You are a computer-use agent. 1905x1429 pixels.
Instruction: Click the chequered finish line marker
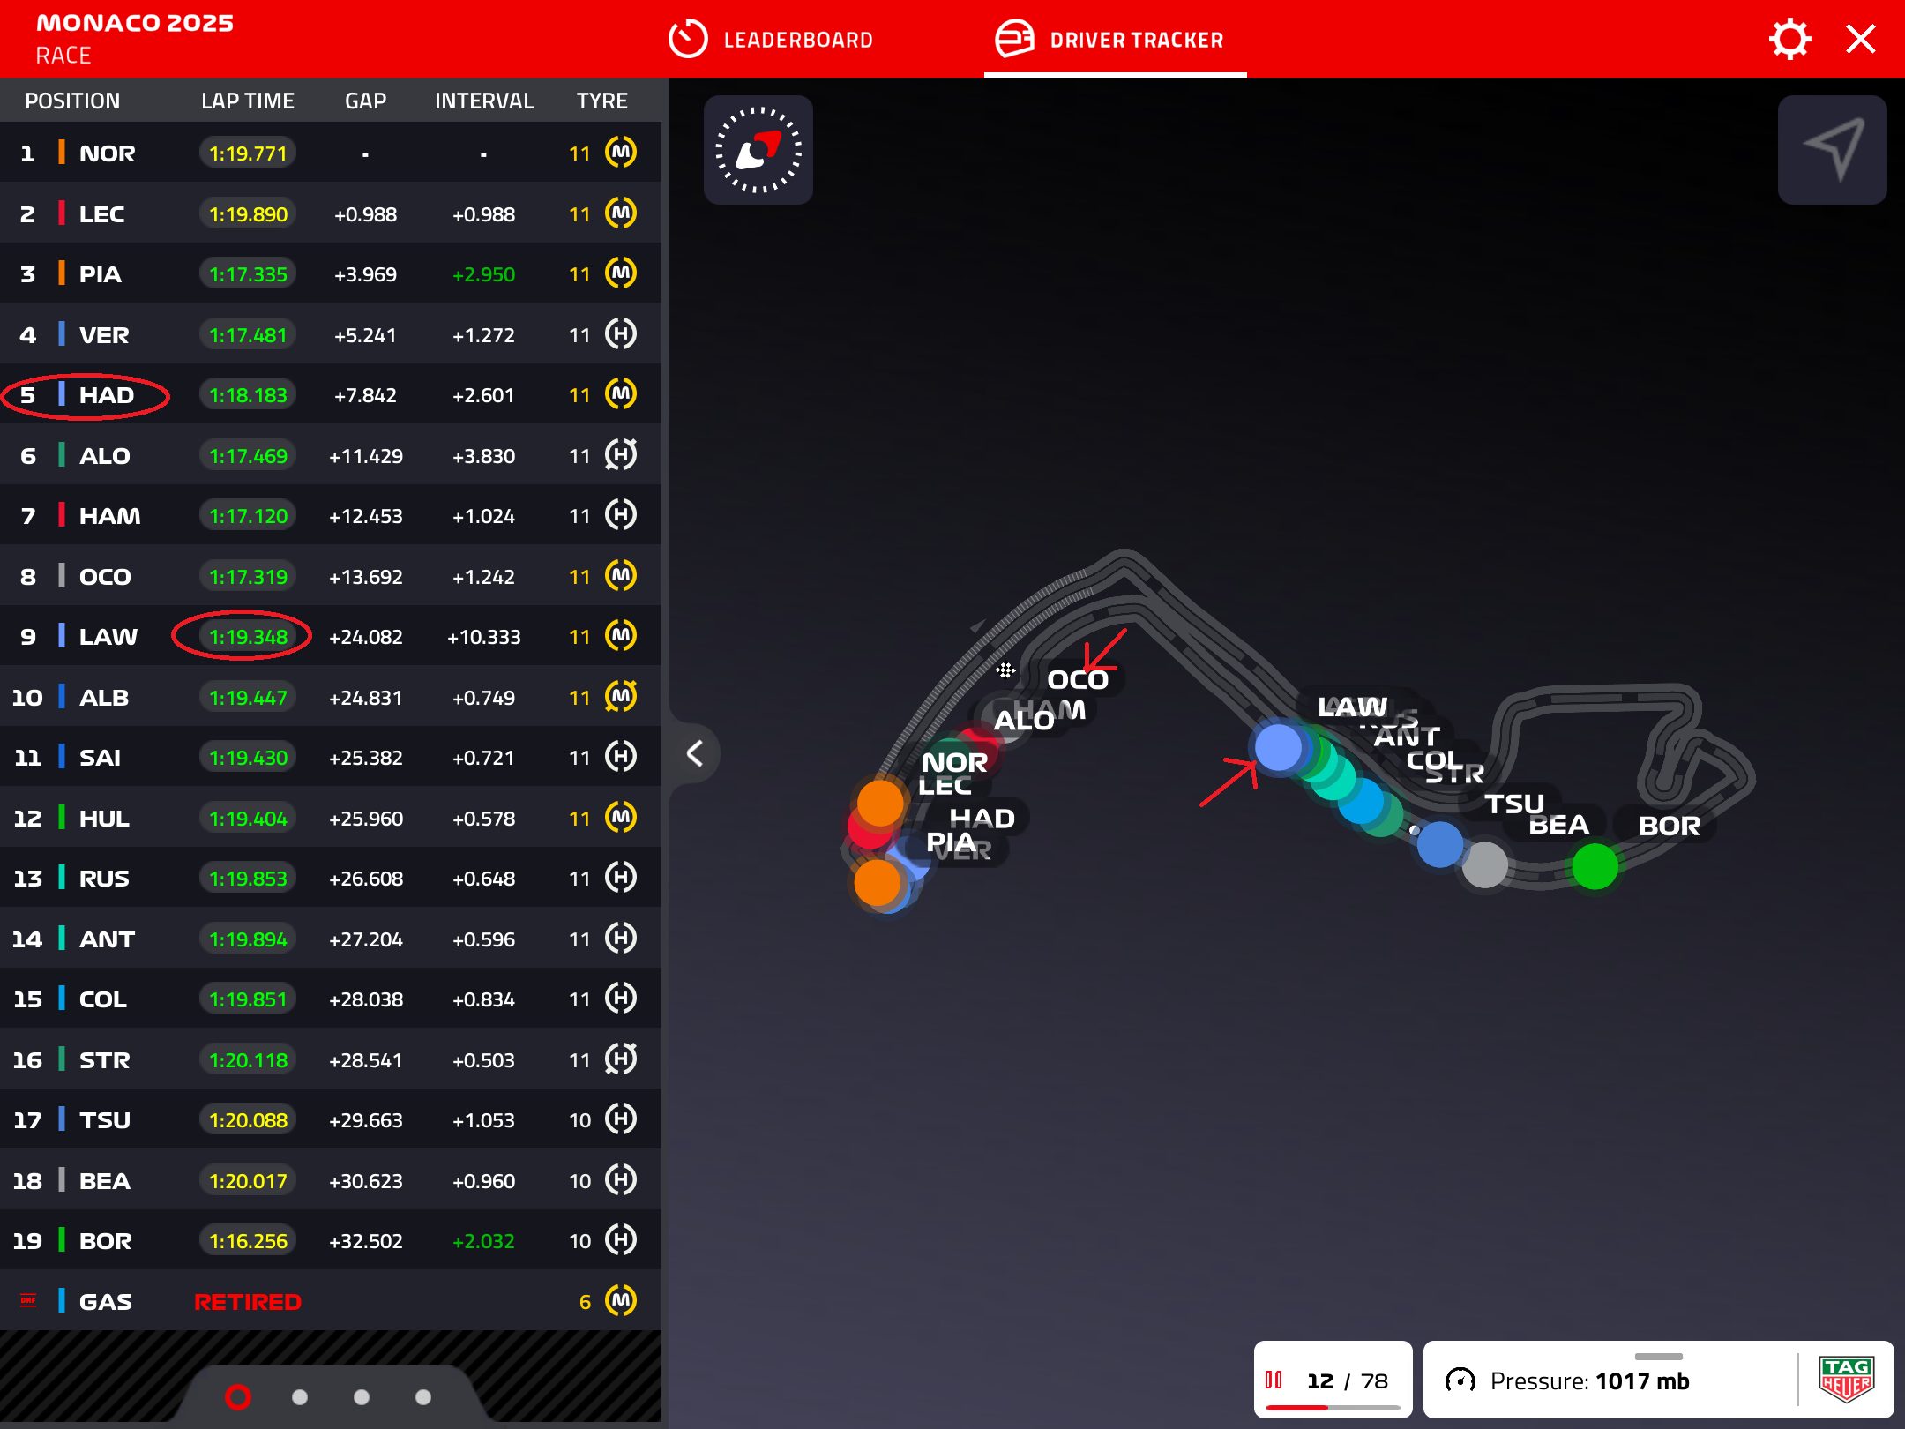coord(1005,670)
